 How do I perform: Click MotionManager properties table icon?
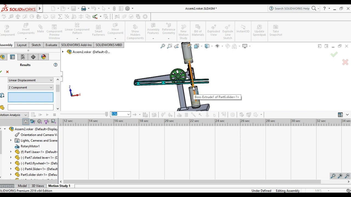point(340,115)
